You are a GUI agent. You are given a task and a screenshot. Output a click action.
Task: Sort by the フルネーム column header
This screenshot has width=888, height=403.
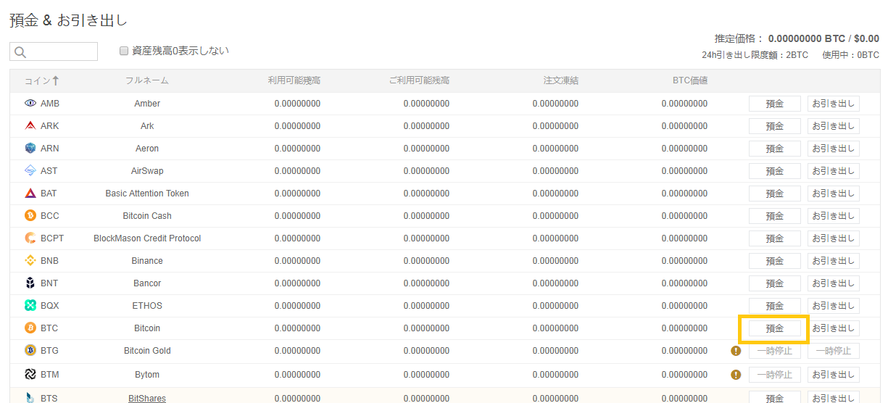(x=146, y=80)
